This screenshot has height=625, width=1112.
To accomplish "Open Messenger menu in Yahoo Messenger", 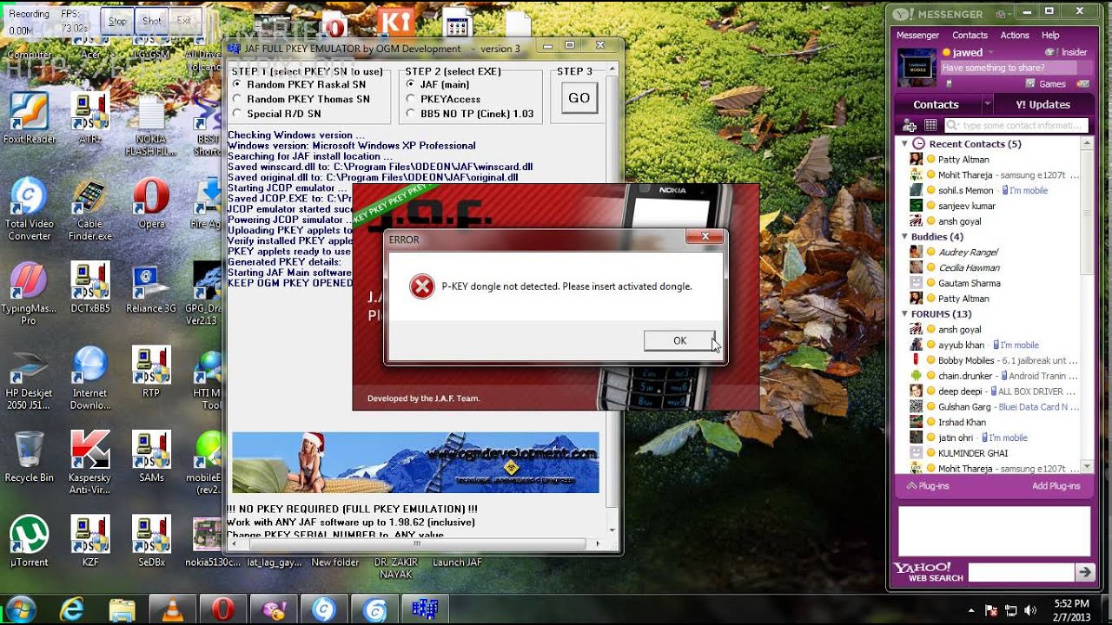I will coord(917,36).
